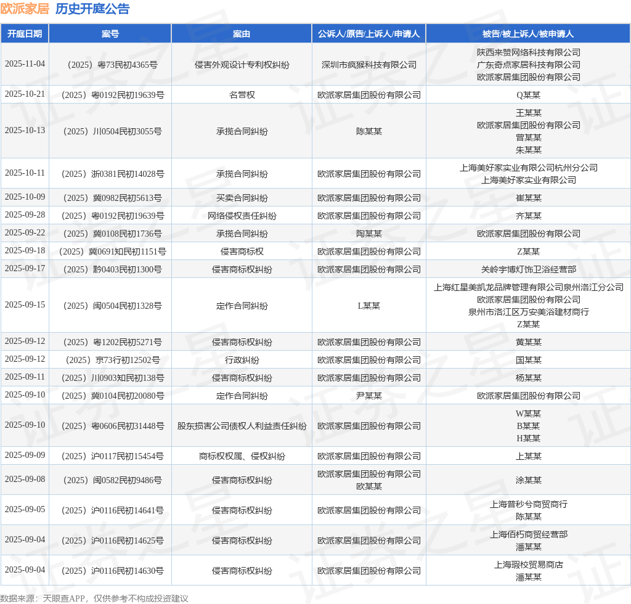631x604 pixels.
Task: Click defendant 泉州市洛江区万安美浴建材商行
Action: coord(528,312)
